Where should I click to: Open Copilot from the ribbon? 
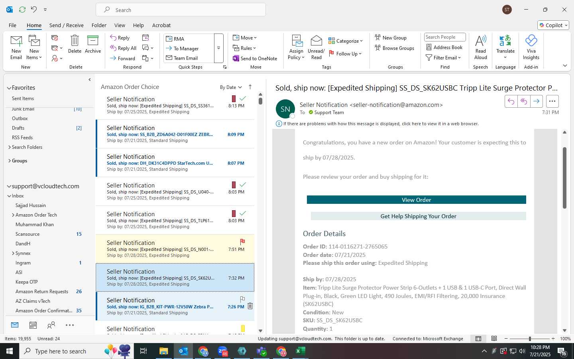tap(553, 25)
